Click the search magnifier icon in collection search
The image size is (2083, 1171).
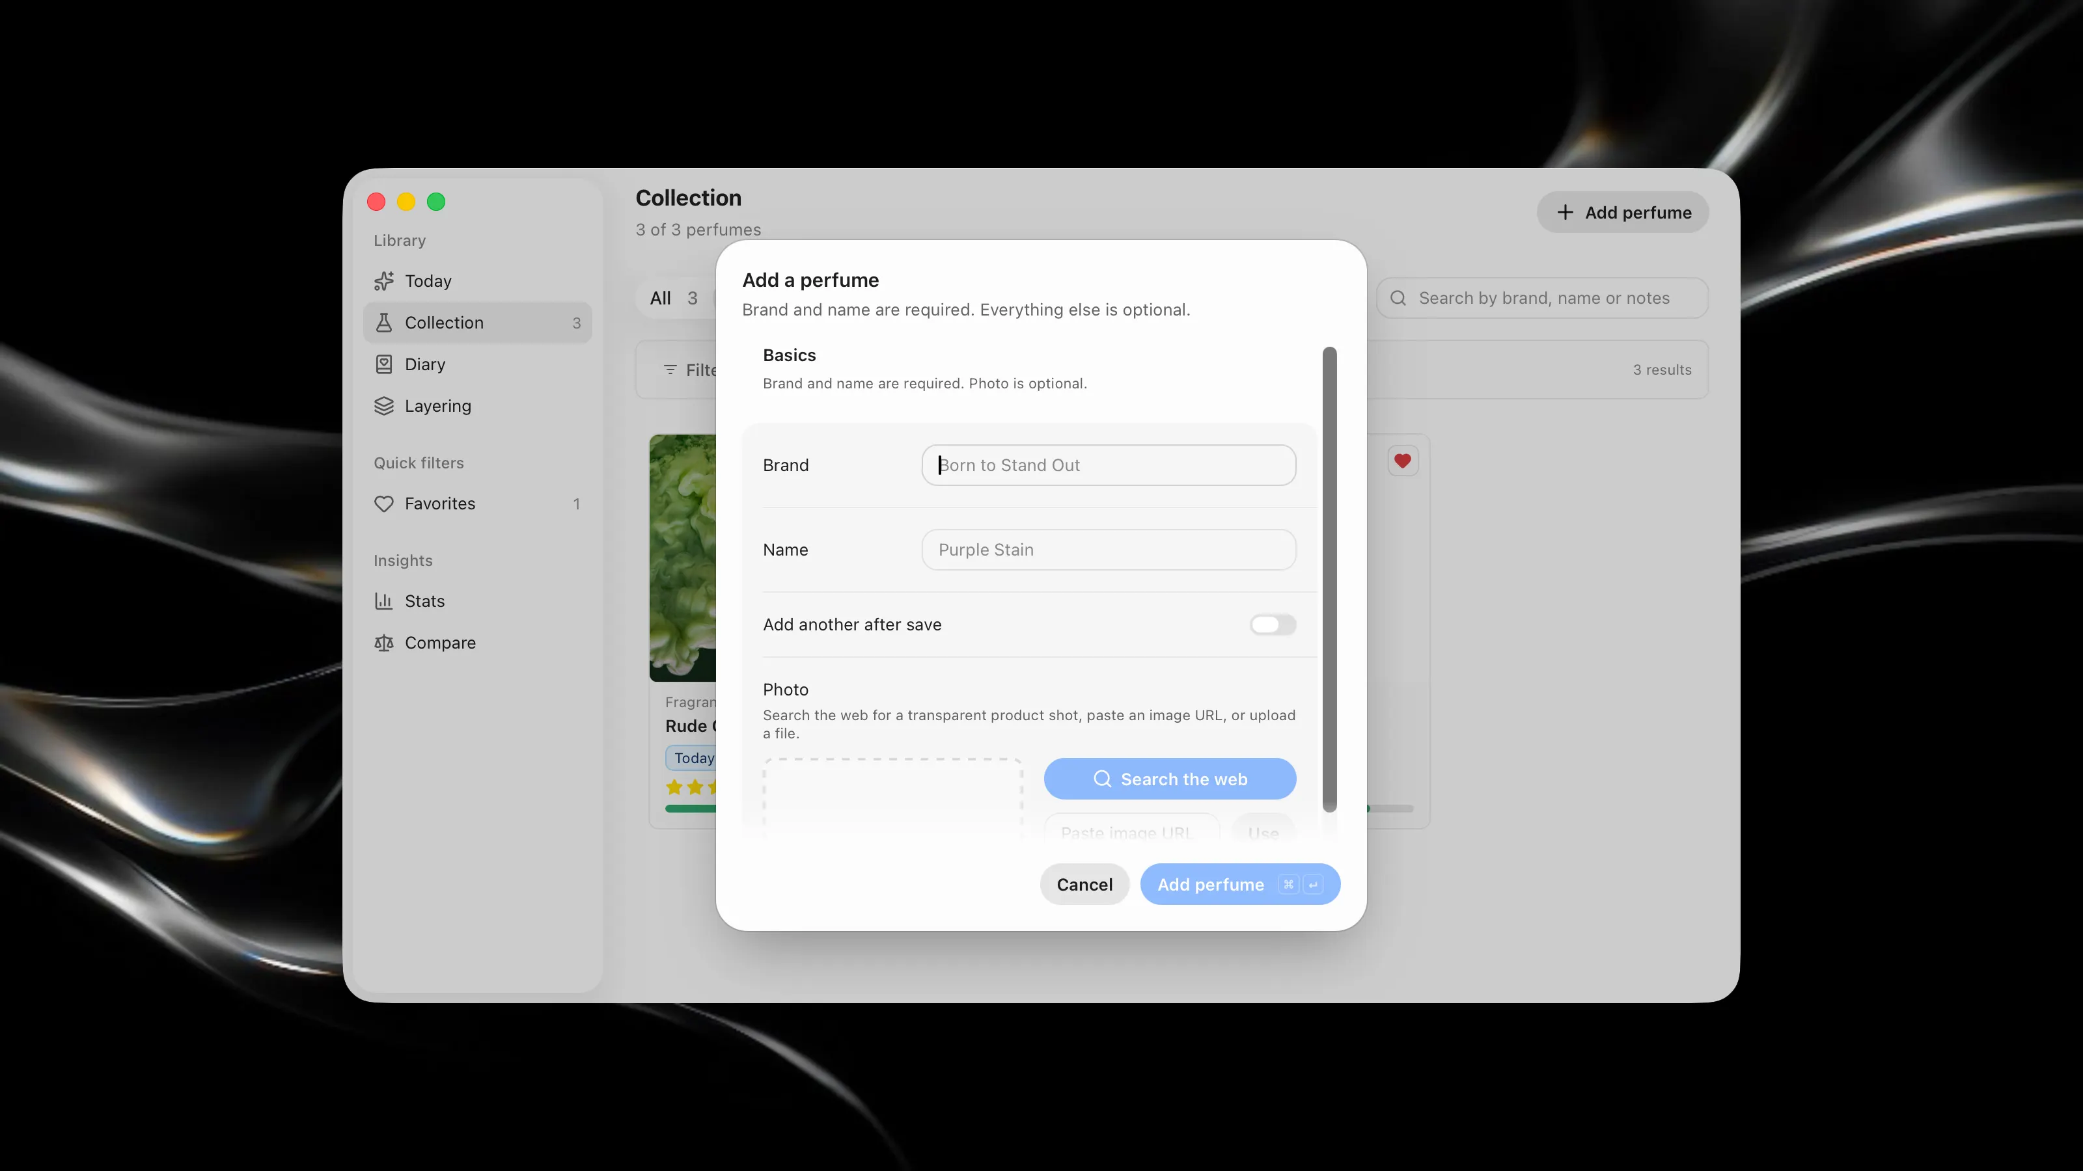tap(1398, 298)
